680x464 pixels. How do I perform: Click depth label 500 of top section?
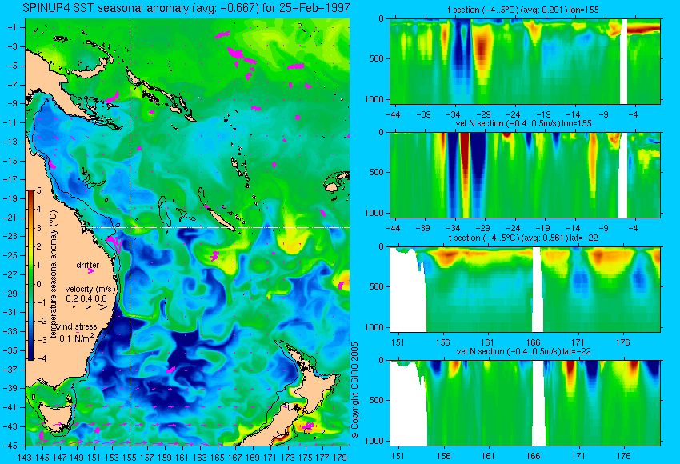[x=377, y=58]
